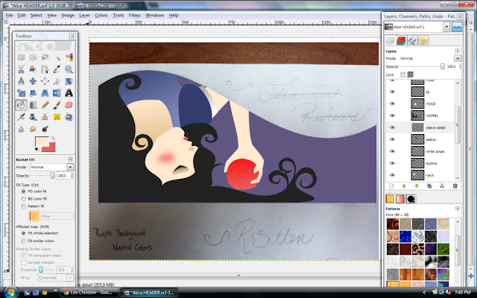
Task: Open the File menu
Action: tap(9, 15)
